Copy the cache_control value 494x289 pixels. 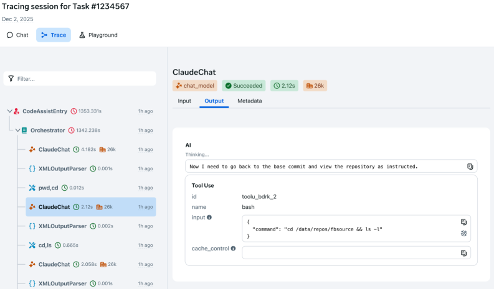(x=463, y=253)
